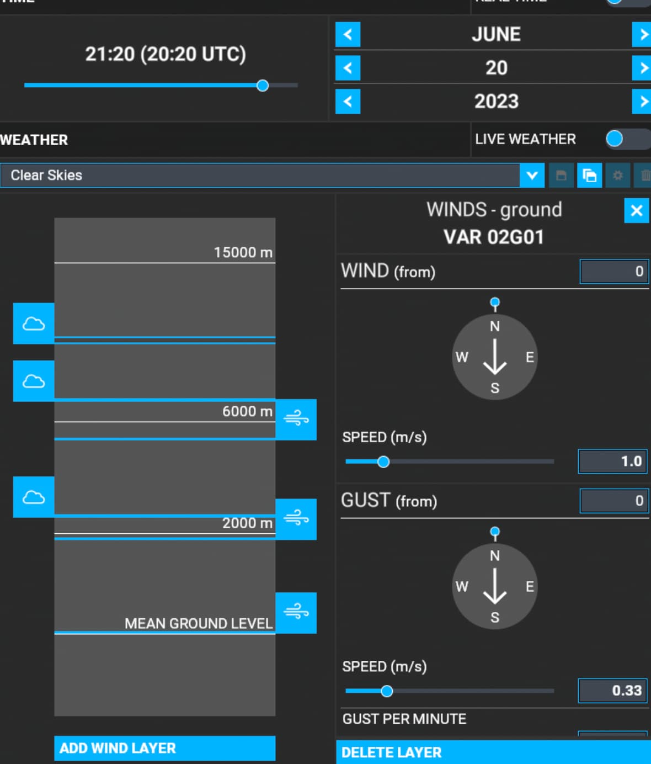Go back one day from 20
The image size is (651, 764).
(x=348, y=68)
